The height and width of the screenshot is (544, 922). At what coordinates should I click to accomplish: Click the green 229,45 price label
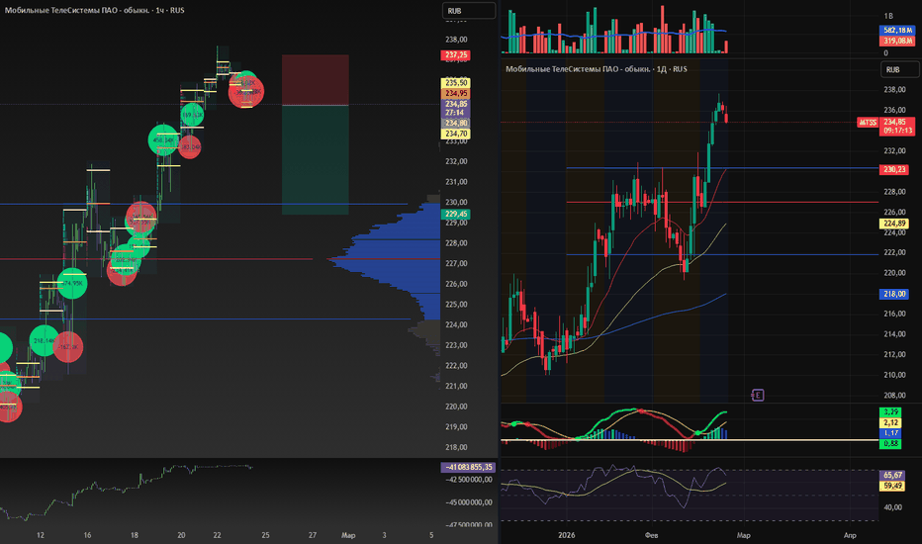pyautogui.click(x=456, y=214)
